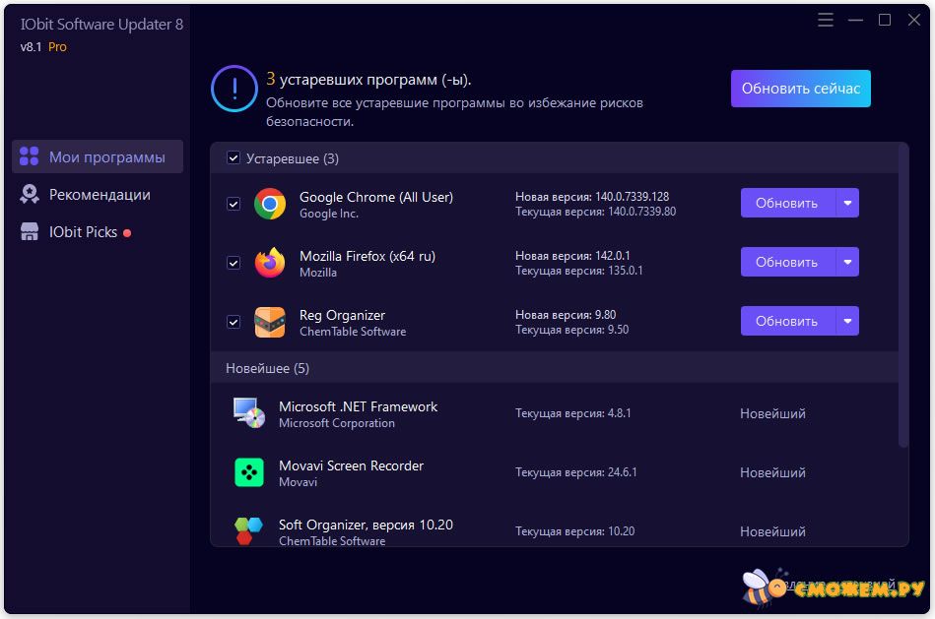Click the program list vertical scrollbar

click(903, 295)
